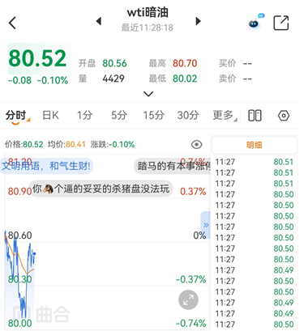
Task: Tap the 踏马的有本事涨 comment bubble
Action: (173, 166)
